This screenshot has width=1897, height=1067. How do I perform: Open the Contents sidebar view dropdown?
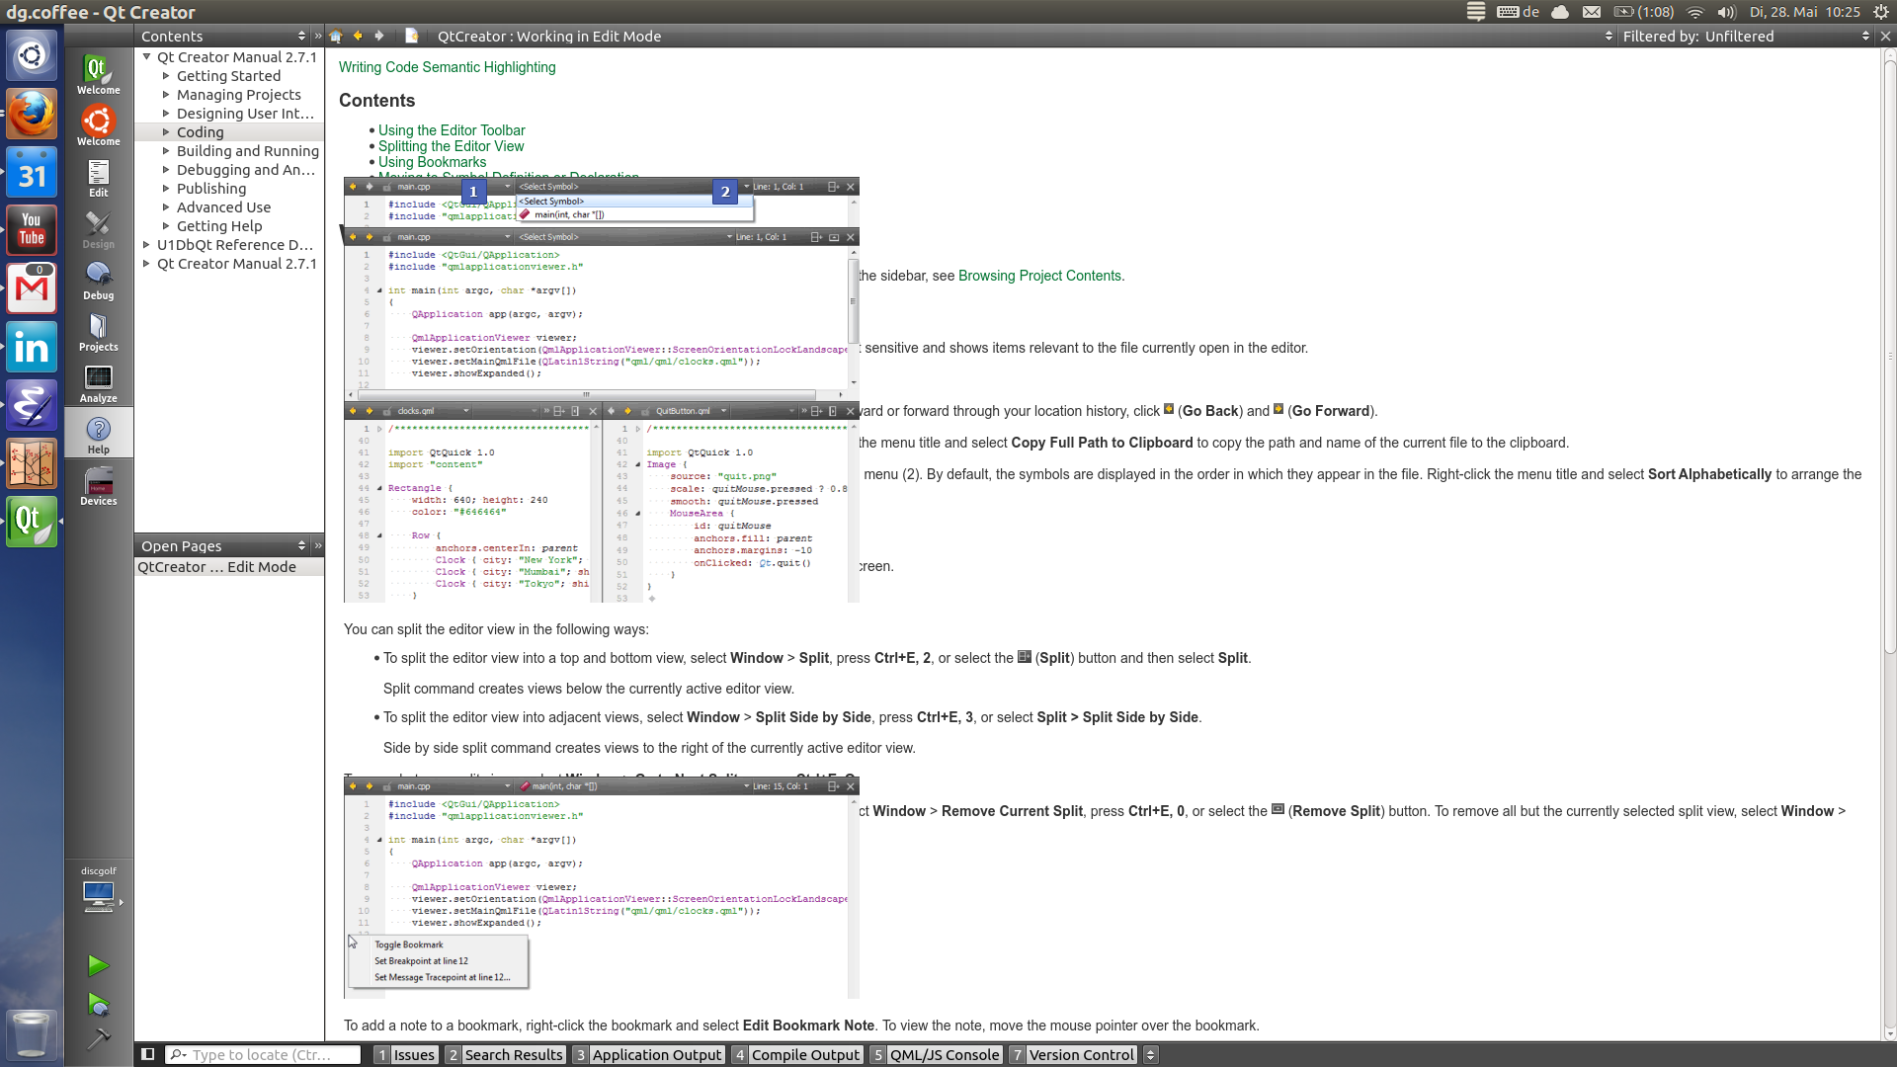222,36
